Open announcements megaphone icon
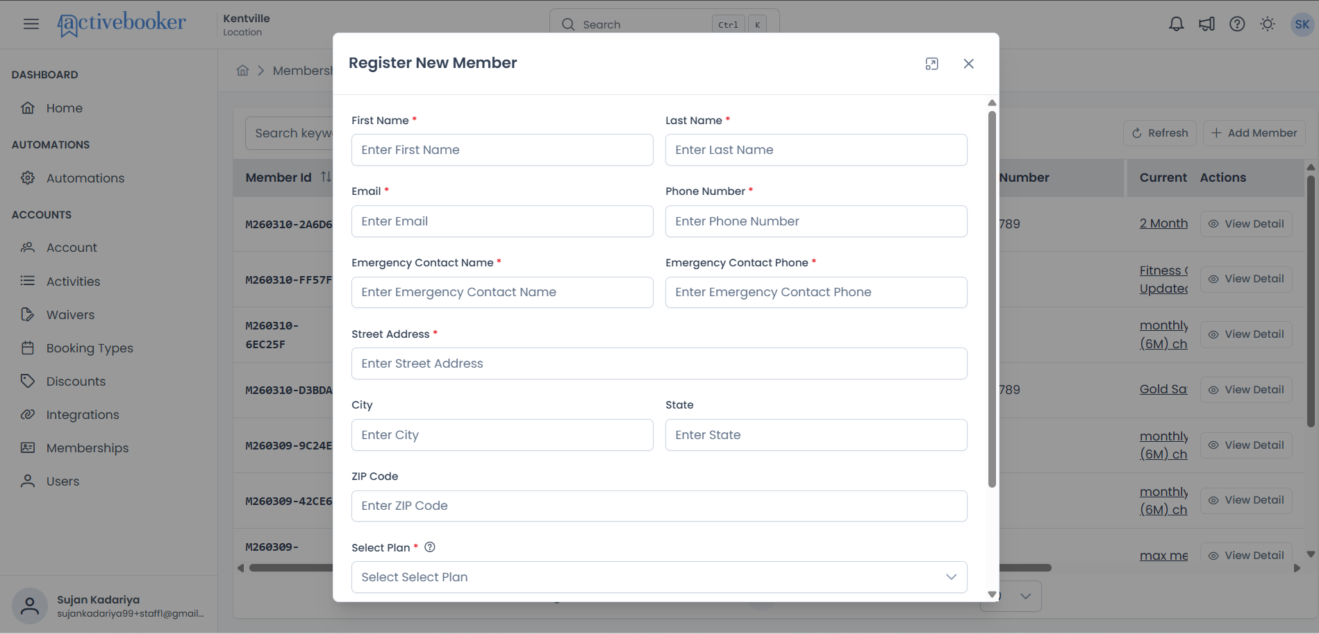 click(x=1206, y=24)
